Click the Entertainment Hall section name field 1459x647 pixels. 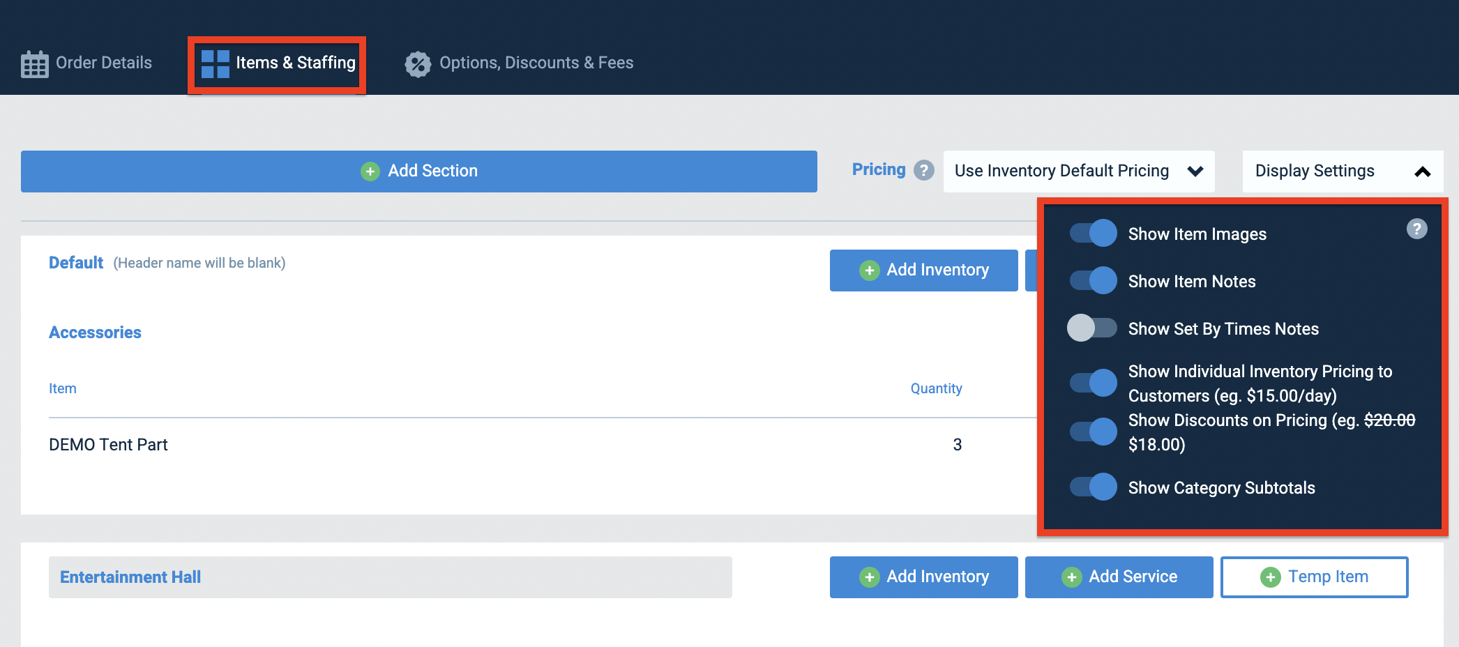(x=391, y=577)
